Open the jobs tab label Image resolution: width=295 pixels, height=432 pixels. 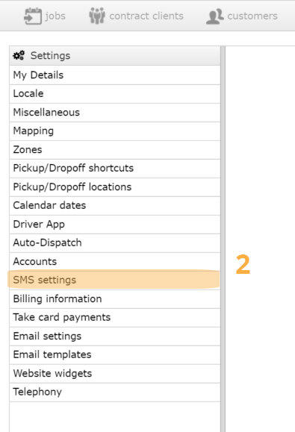[x=55, y=16]
